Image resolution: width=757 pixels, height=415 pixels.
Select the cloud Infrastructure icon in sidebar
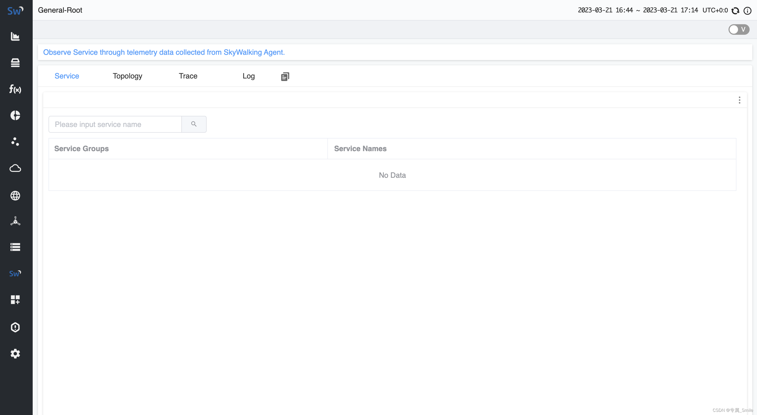tap(15, 168)
